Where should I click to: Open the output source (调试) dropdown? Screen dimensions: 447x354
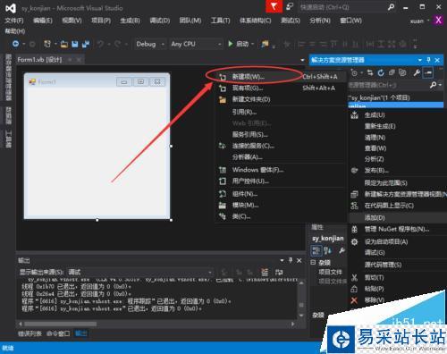click(x=210, y=272)
